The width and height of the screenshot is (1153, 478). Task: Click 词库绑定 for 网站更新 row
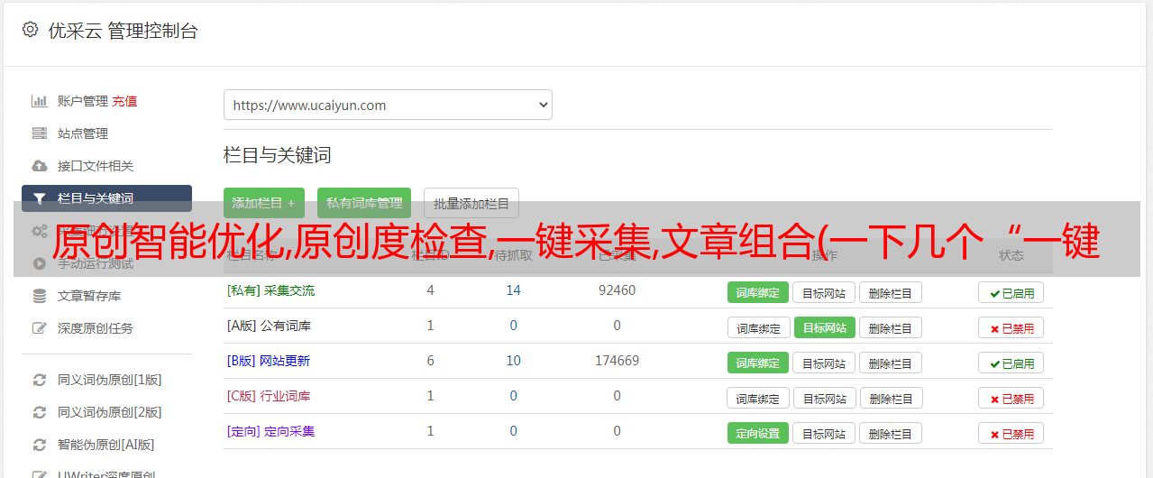(758, 363)
